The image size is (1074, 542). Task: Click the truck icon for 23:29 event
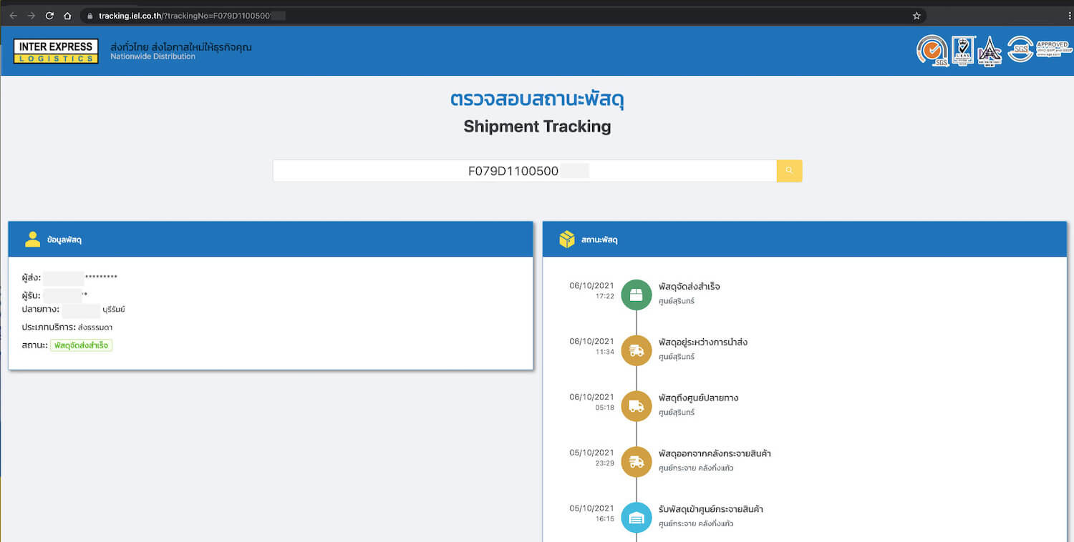tap(636, 462)
